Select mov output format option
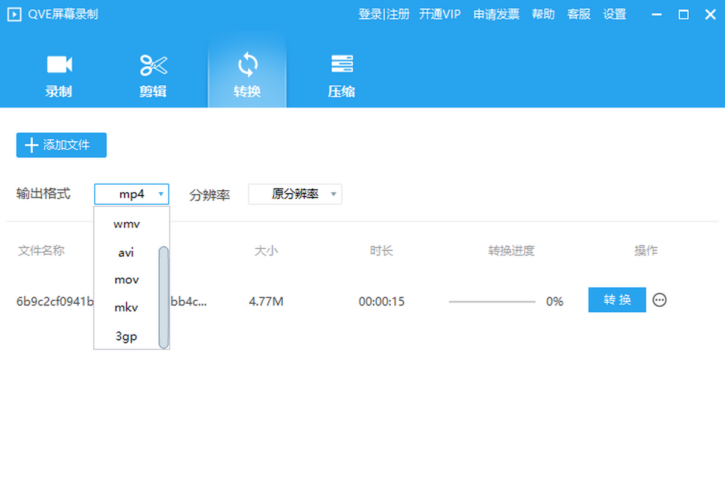The image size is (725, 494). [x=126, y=280]
